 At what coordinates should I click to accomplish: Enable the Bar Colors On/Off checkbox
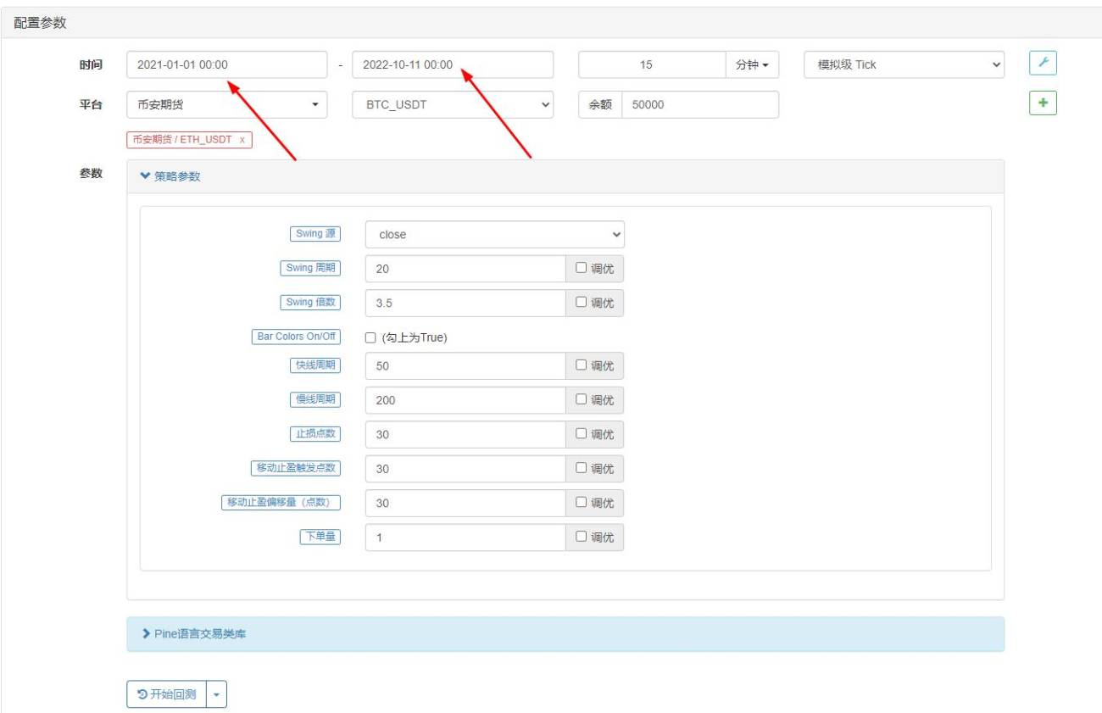370,337
